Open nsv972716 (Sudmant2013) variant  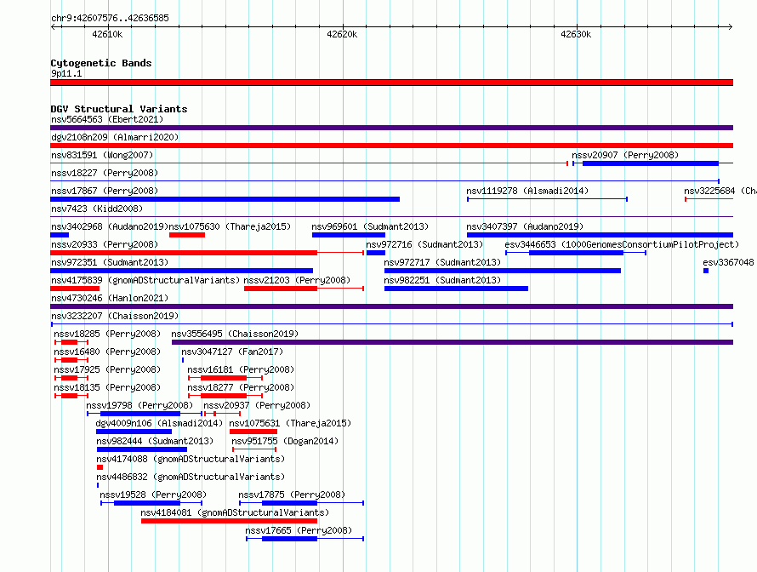tap(424, 244)
